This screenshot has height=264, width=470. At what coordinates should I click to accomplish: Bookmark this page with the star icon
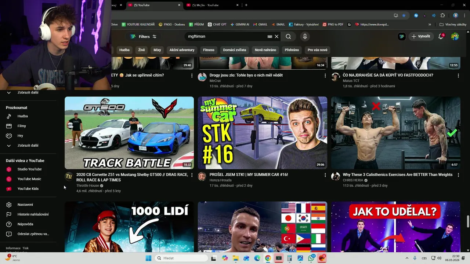click(x=404, y=15)
